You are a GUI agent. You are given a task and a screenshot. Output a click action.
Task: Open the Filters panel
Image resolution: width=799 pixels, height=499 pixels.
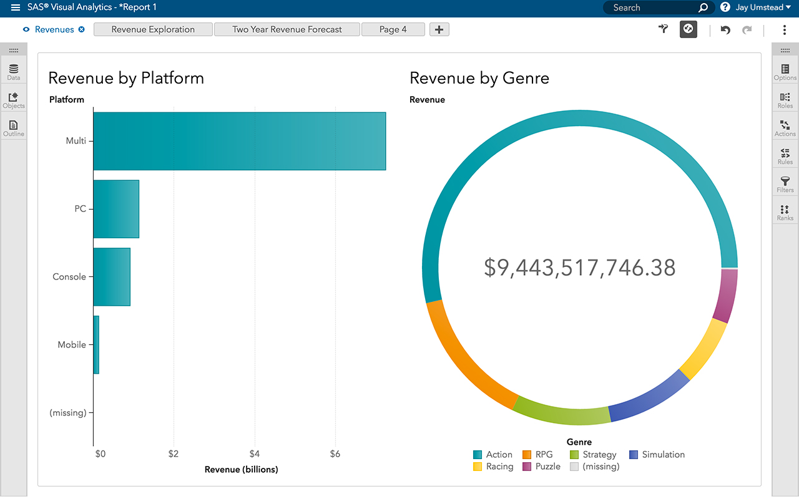pyautogui.click(x=785, y=184)
